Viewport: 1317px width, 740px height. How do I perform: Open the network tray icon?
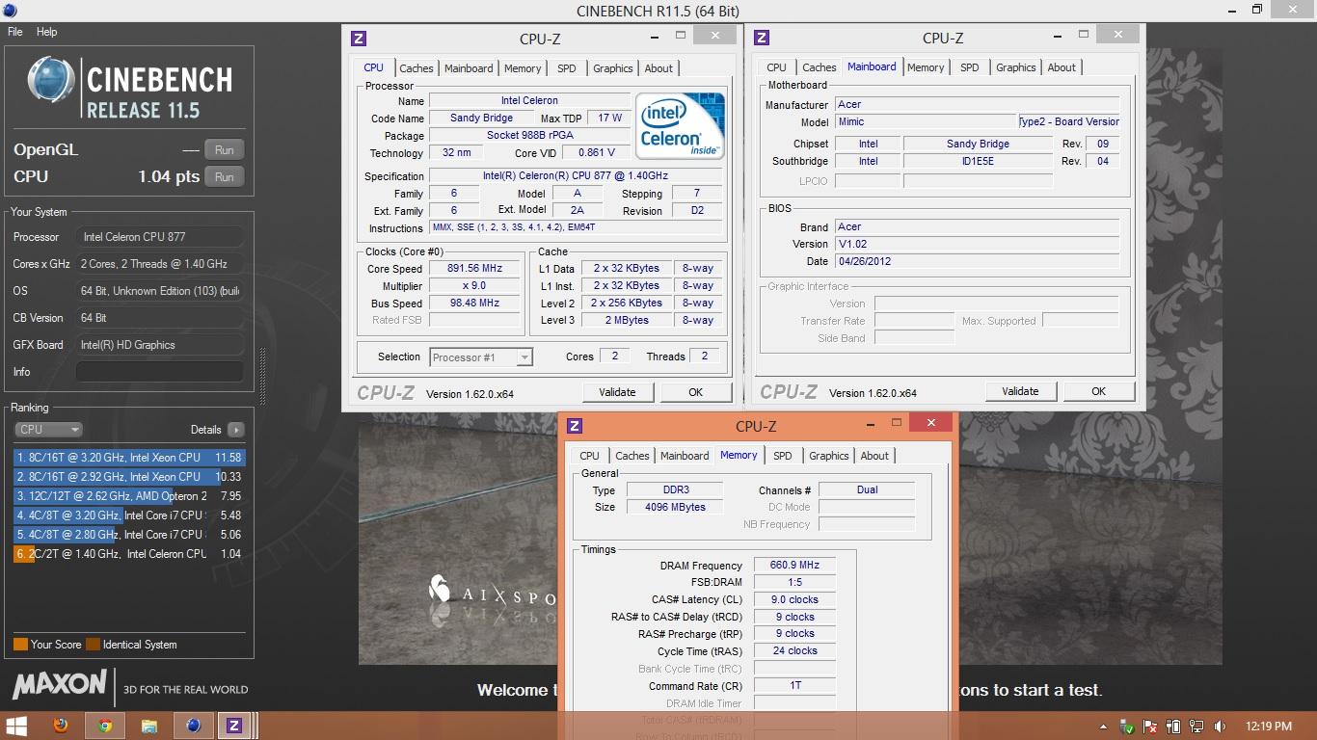[1196, 727]
